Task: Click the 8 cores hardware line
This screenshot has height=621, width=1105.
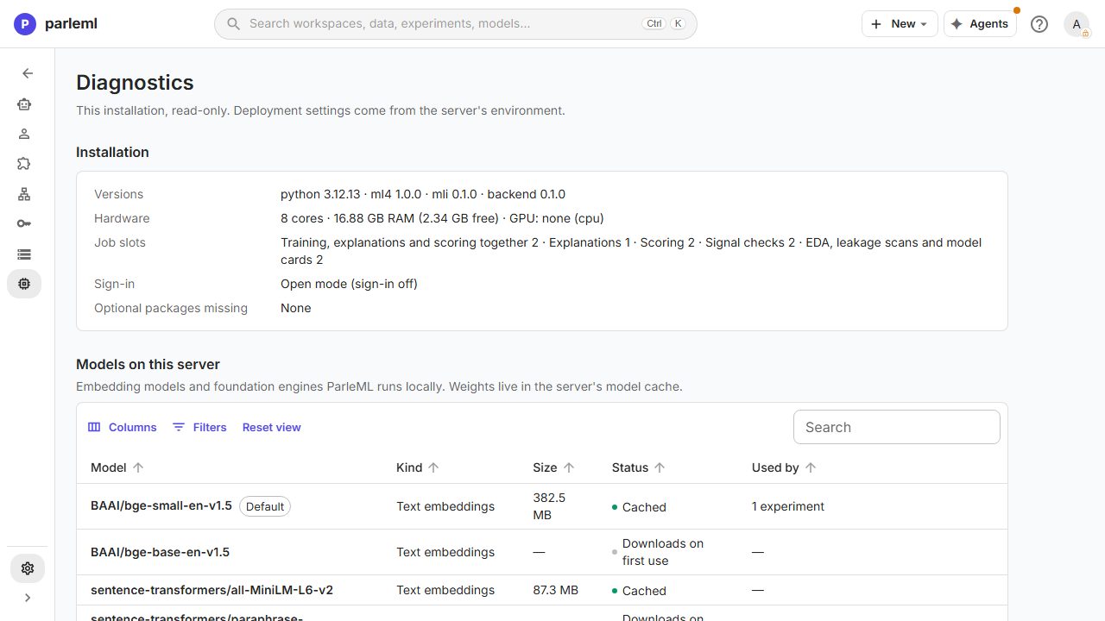Action: coord(442,218)
